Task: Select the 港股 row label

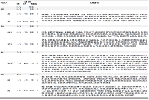Action: [x=9, y=21]
